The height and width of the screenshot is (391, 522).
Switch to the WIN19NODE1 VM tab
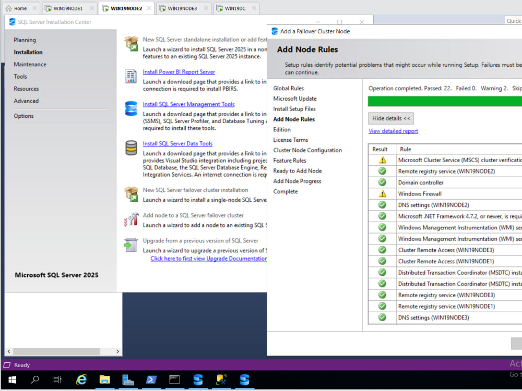(69, 8)
